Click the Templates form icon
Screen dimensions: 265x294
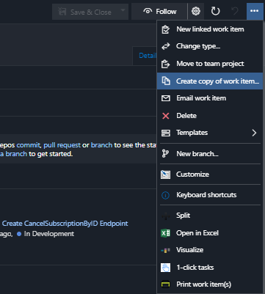166,133
